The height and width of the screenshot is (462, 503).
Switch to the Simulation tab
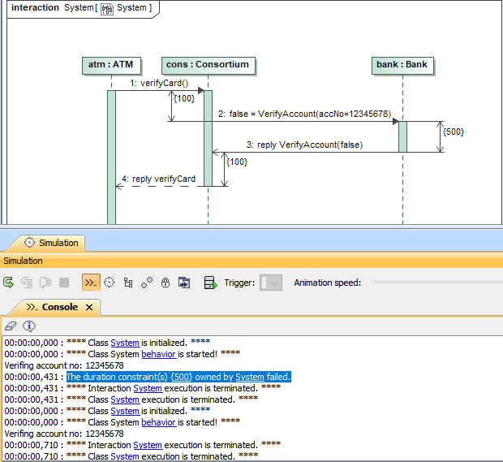point(52,242)
